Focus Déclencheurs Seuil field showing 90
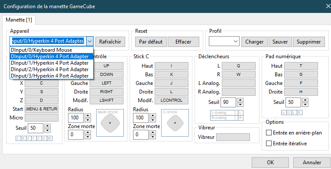Screen dimensions: 331x169 tap(228, 103)
